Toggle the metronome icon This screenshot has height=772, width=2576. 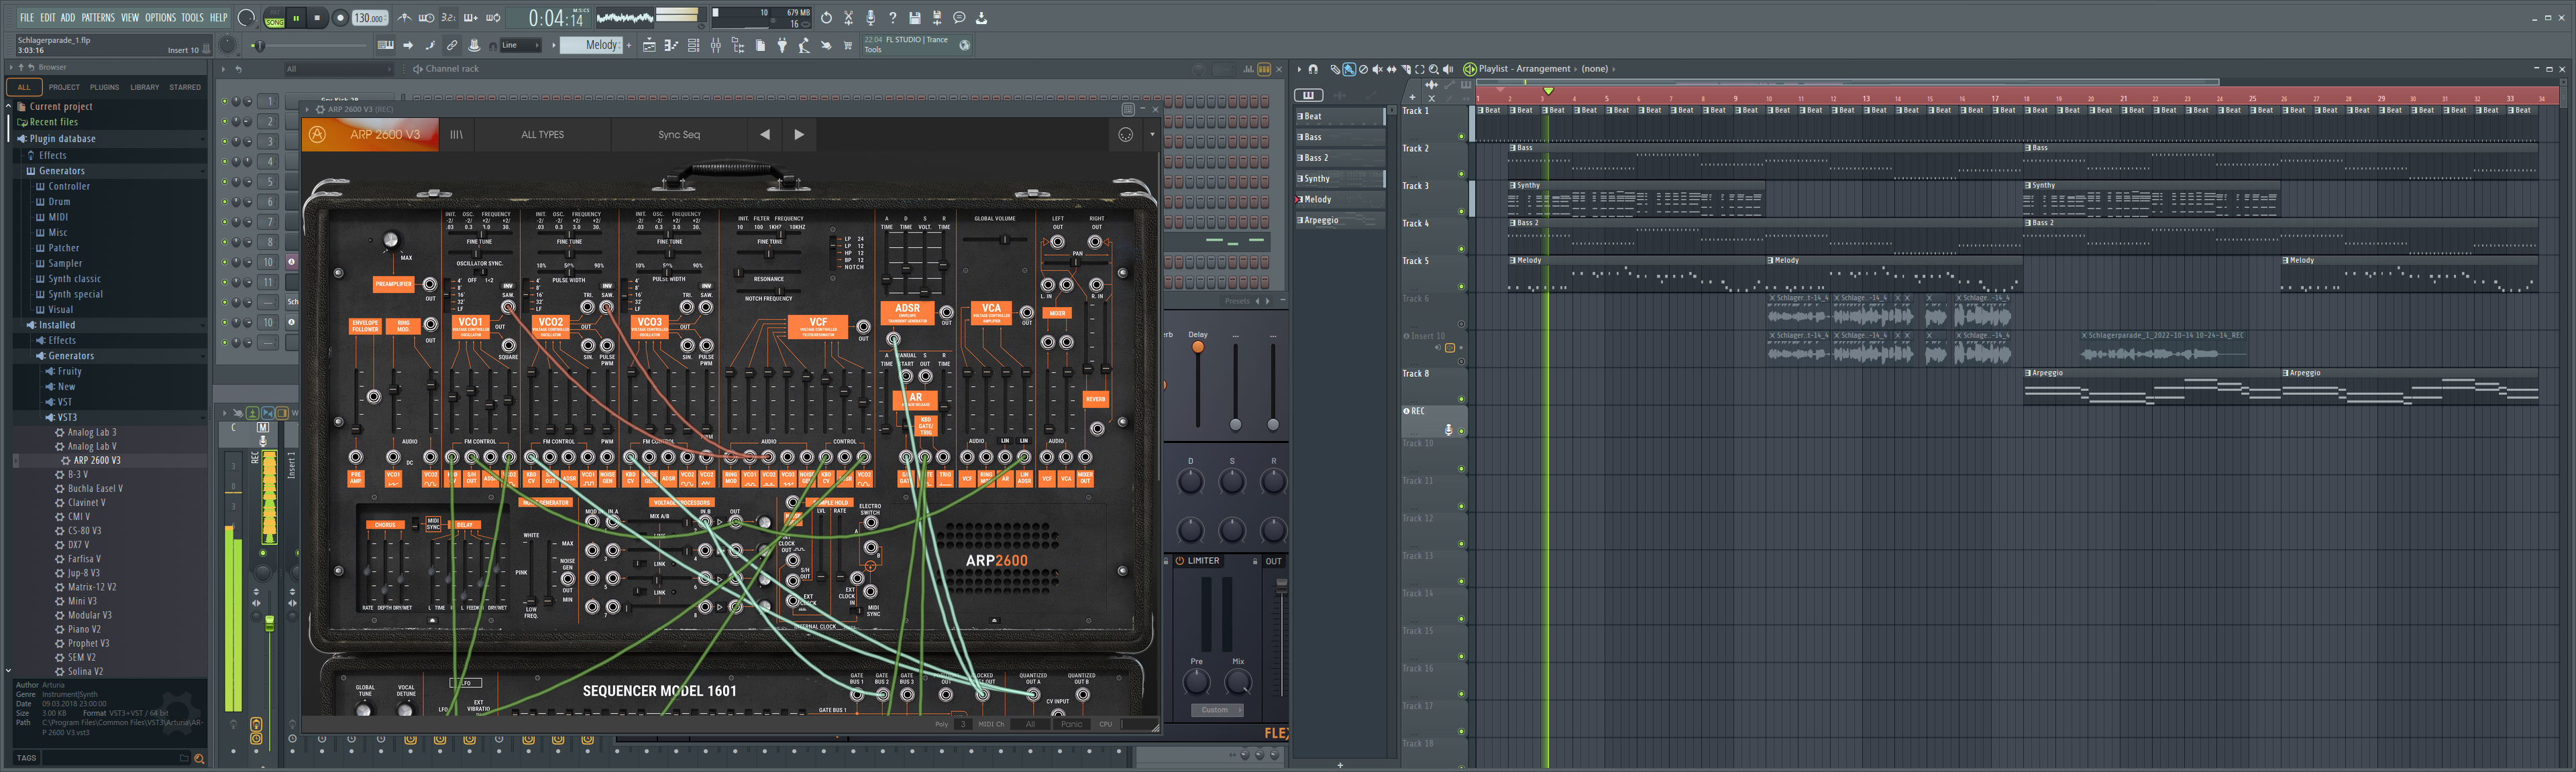pos(404,18)
